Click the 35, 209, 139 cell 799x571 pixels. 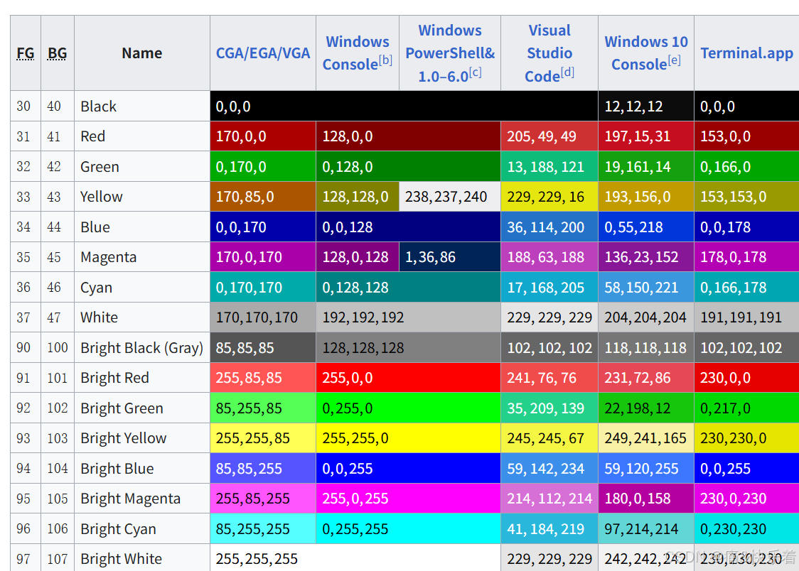549,408
